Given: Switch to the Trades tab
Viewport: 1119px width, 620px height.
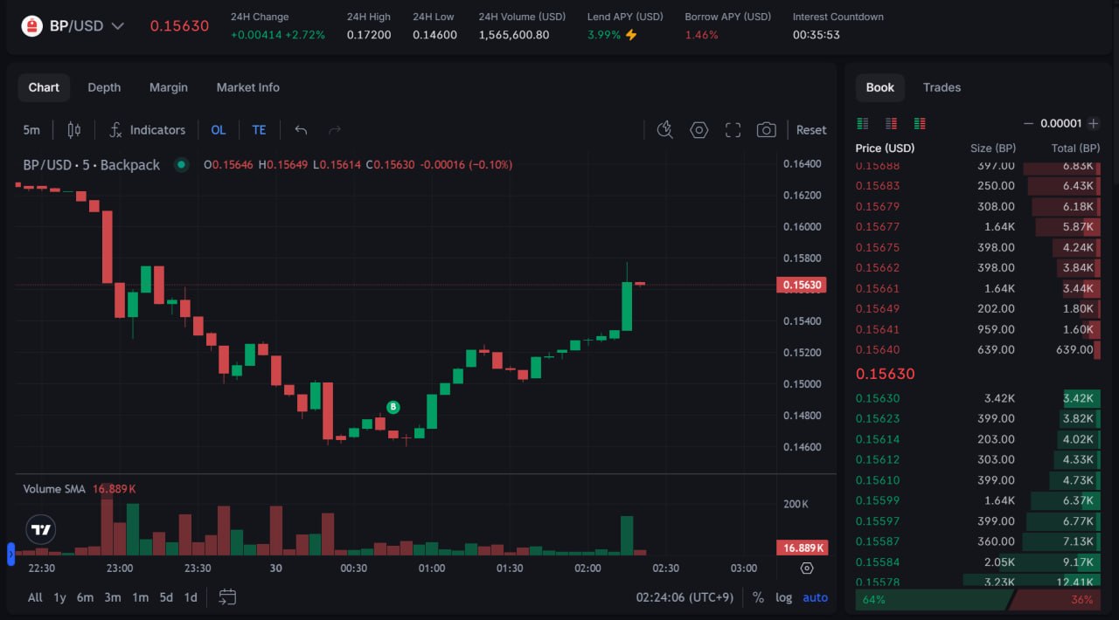Looking at the screenshot, I should pyautogui.click(x=942, y=87).
